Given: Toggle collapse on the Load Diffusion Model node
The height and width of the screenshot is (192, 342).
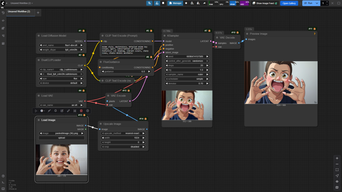Looking at the screenshot, I should click(38, 36).
